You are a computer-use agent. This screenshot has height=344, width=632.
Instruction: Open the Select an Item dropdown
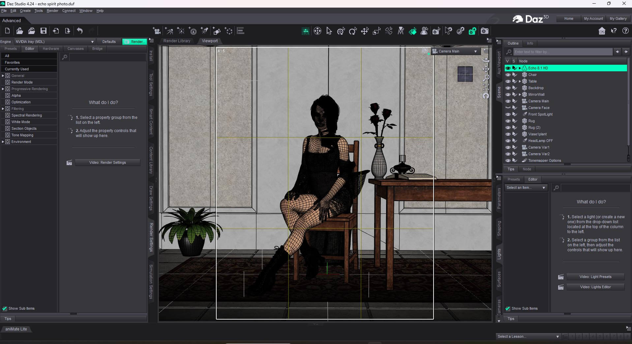526,188
